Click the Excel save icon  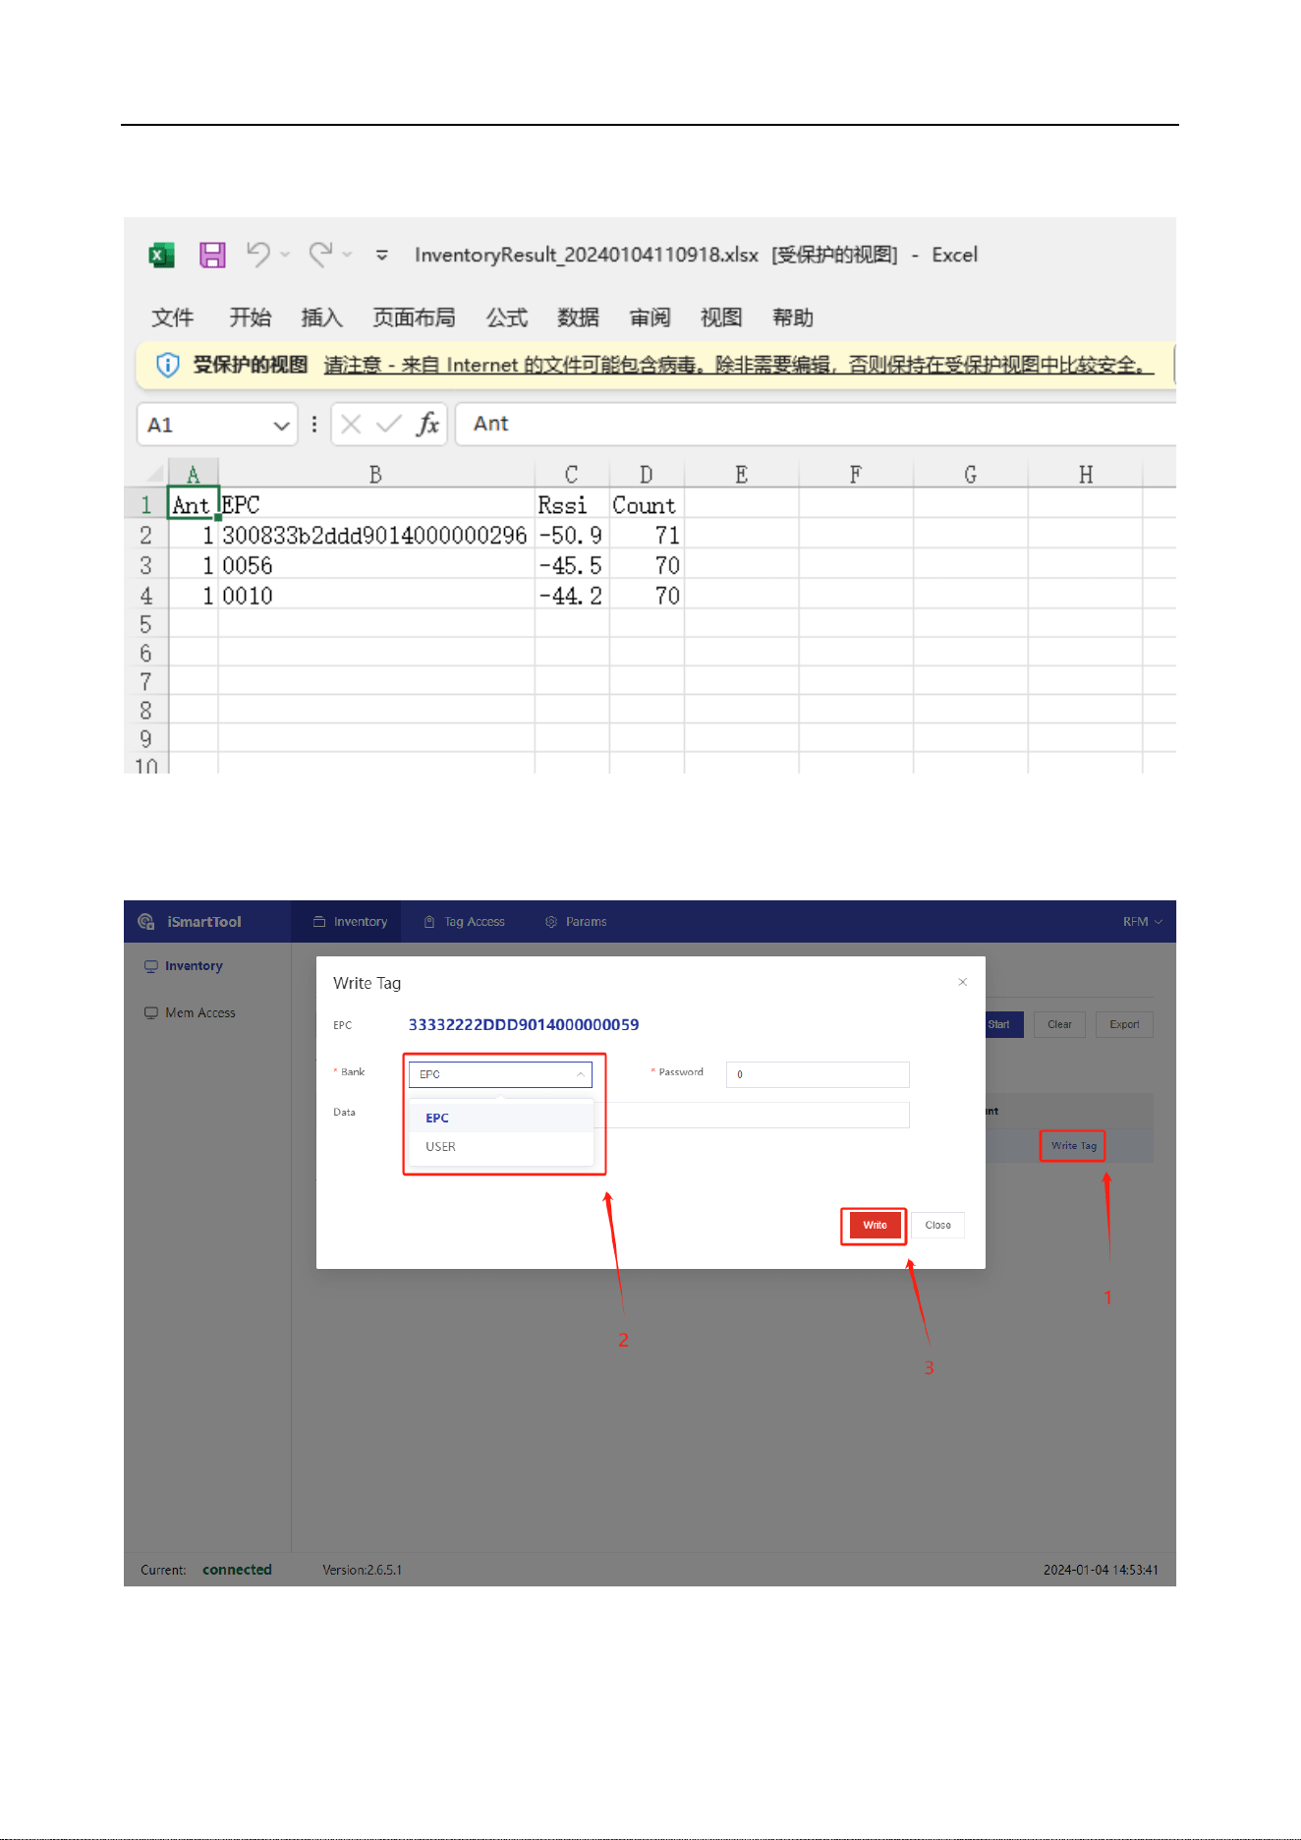tap(212, 256)
